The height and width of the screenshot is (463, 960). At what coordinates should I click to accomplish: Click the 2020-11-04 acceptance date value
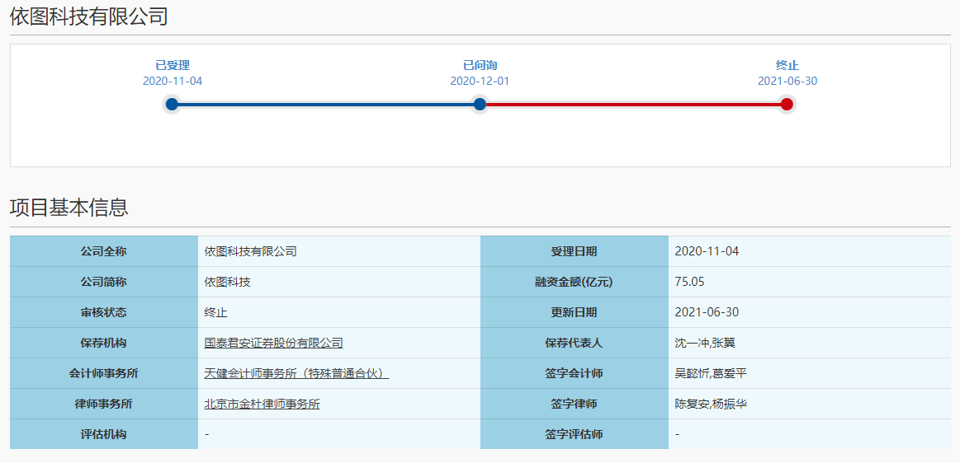tap(707, 251)
